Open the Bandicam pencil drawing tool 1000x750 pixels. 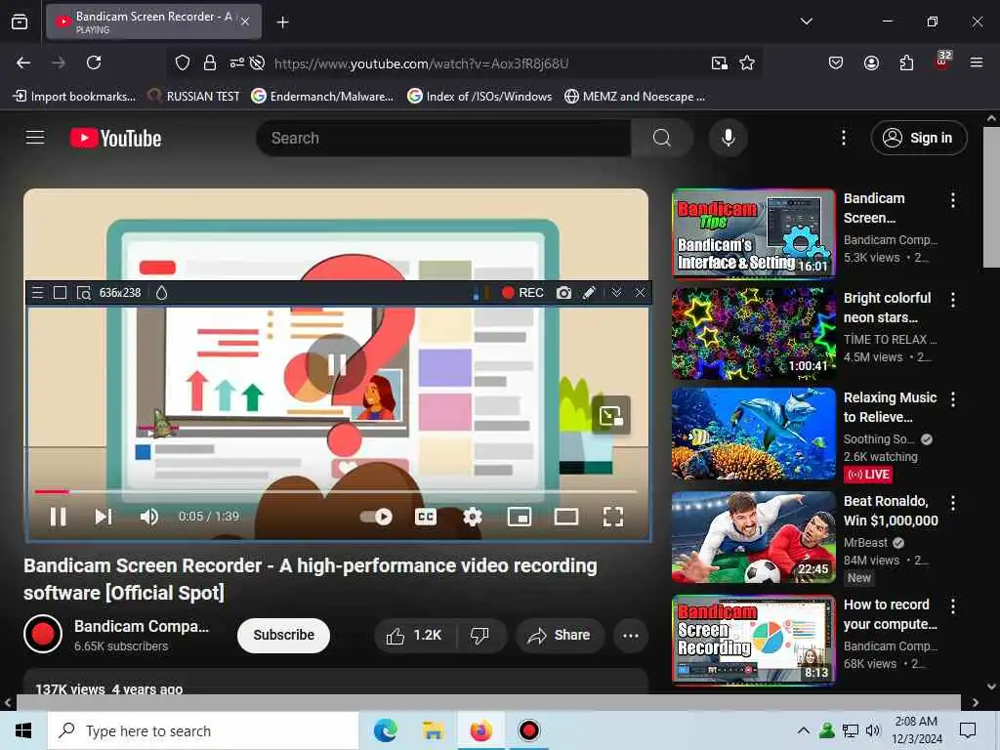click(589, 293)
